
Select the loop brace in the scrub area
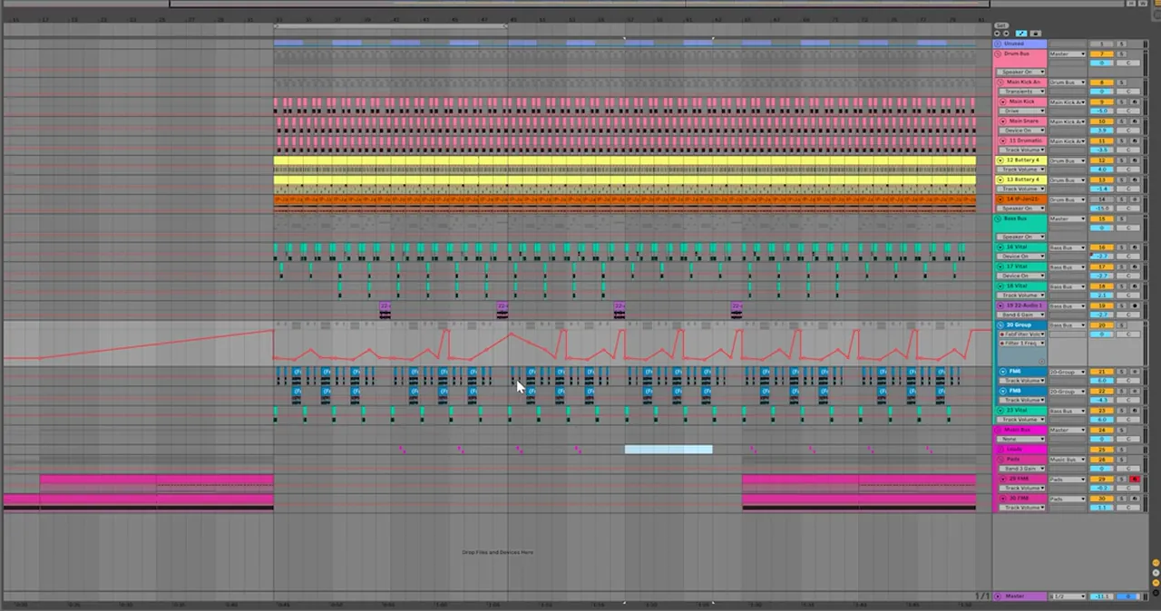390,25
